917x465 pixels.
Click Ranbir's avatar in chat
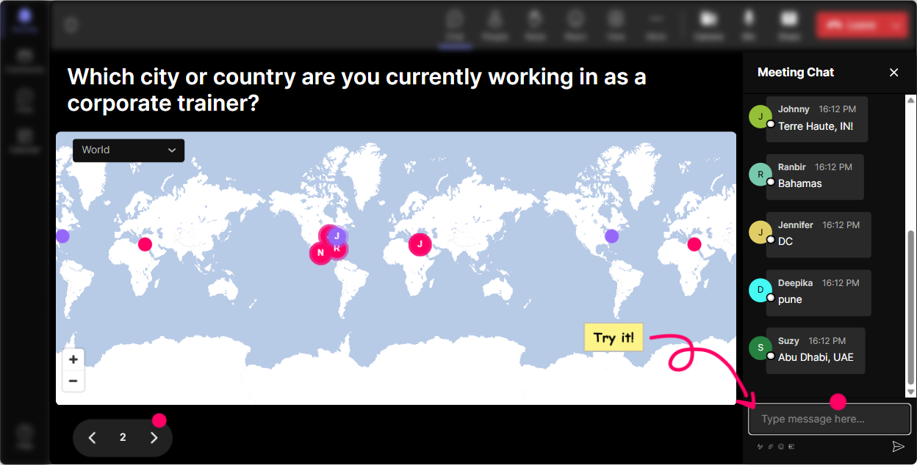(x=760, y=175)
